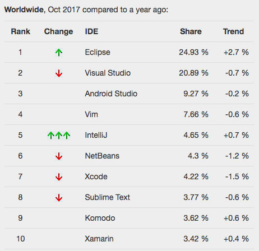The height and width of the screenshot is (251, 259).
Task: Click Eclipse's 24.93 % share value
Action: 193,52
